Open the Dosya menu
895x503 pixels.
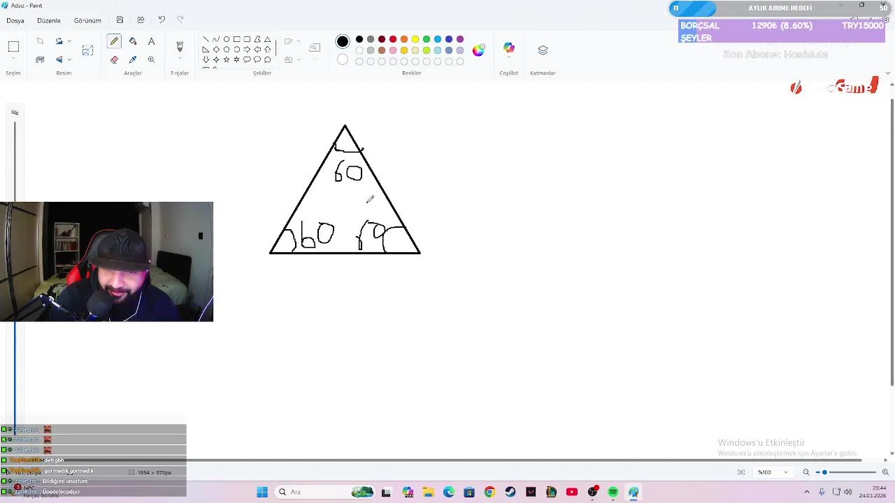pyautogui.click(x=15, y=20)
